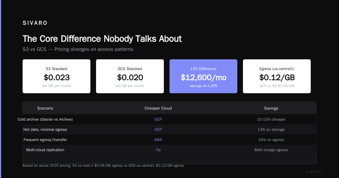Click the SIVARO logo text

[x=35, y=23]
